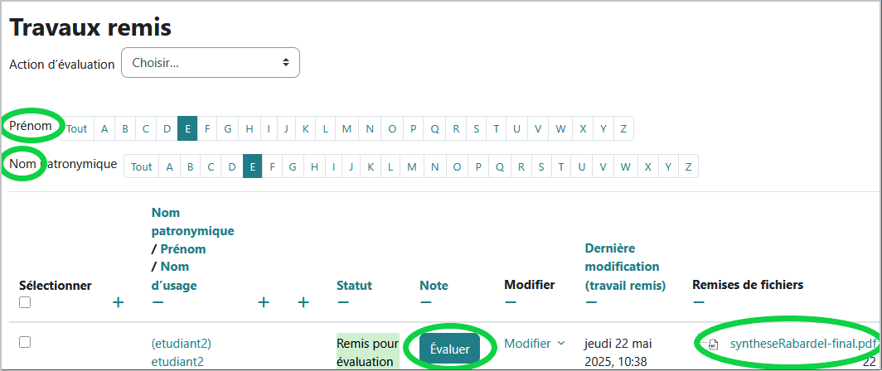Open PDF file icon beside syntheseRabardel-final.pdf
Viewport: 882px width, 371px height.
[713, 344]
